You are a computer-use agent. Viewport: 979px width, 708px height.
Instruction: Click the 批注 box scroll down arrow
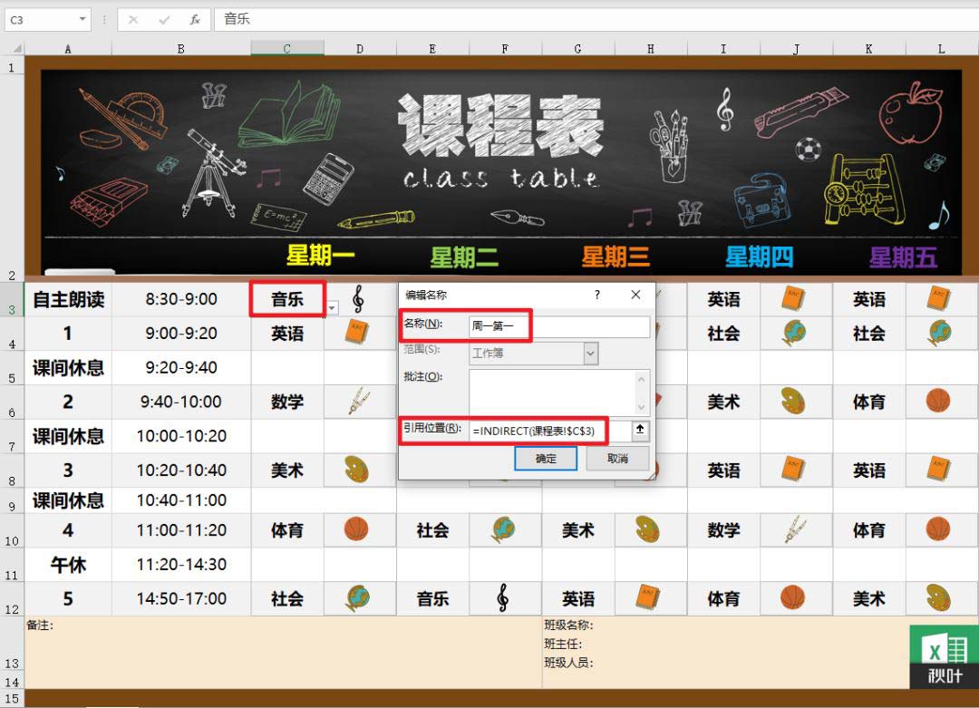point(642,408)
